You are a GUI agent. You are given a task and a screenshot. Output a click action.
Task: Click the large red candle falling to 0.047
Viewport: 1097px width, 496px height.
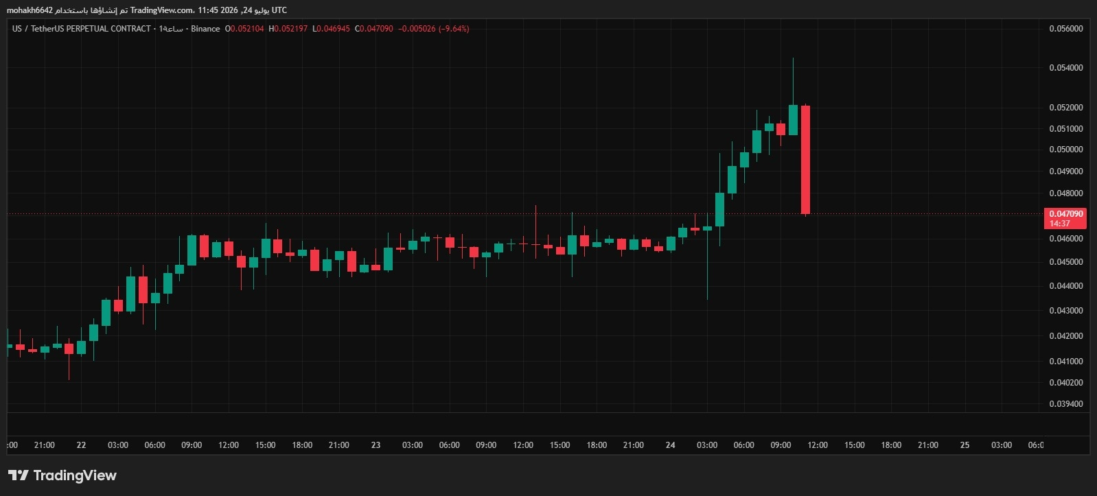click(805, 160)
